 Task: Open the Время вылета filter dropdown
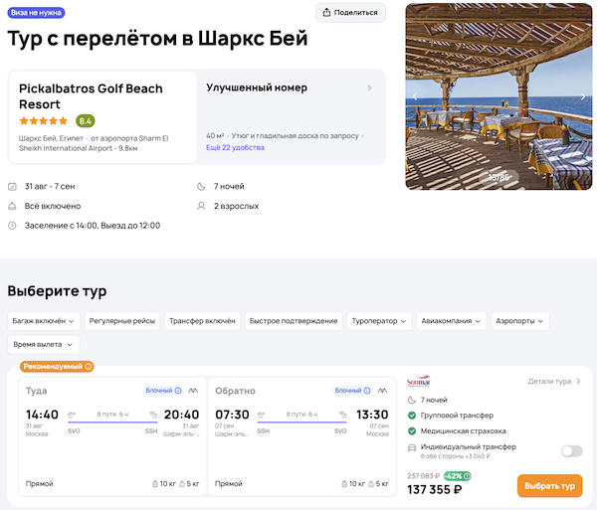click(42, 344)
